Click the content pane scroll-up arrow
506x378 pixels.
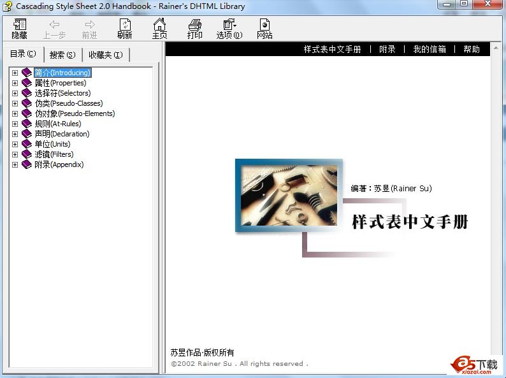(496, 48)
